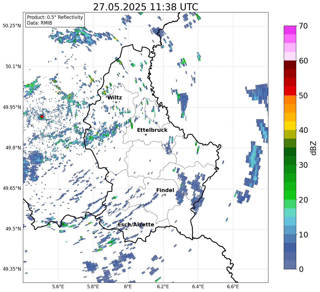This screenshot has height=292, width=320.
Task: Click the 50.25°N latitude label
Action: click(x=12, y=26)
